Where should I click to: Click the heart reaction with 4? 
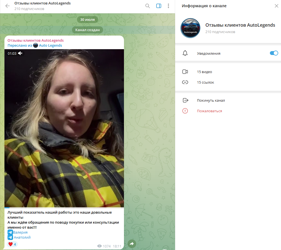[12, 244]
